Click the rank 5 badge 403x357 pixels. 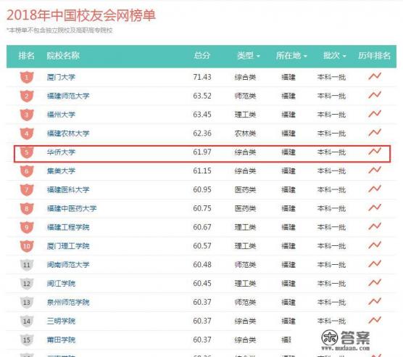27,152
